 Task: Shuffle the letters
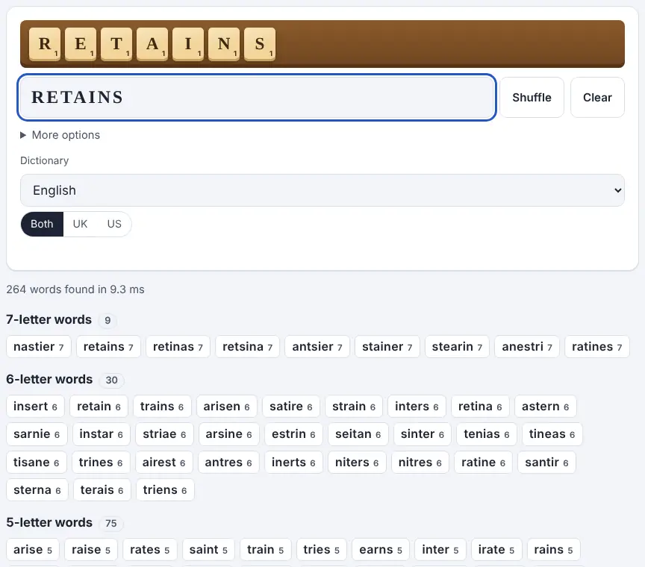click(532, 98)
